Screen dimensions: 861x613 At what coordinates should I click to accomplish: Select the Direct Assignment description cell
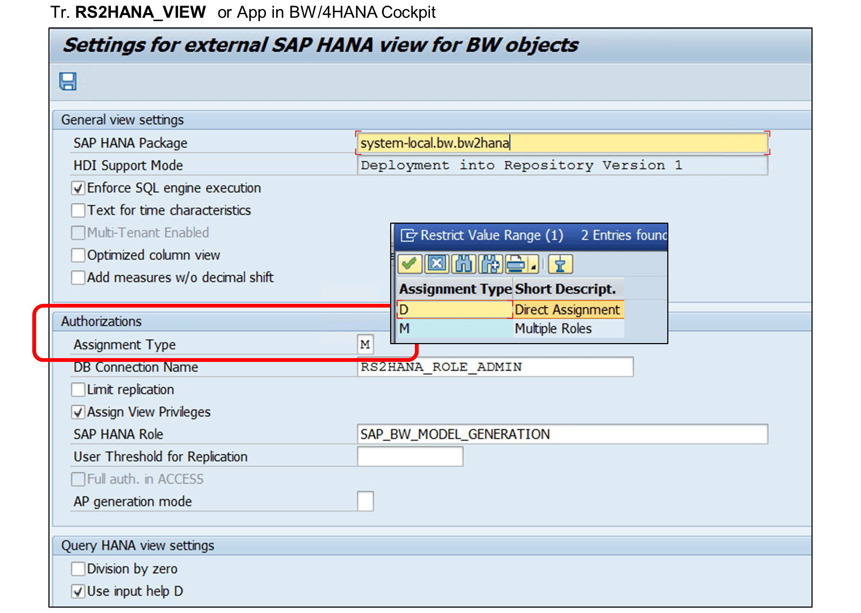click(x=568, y=310)
